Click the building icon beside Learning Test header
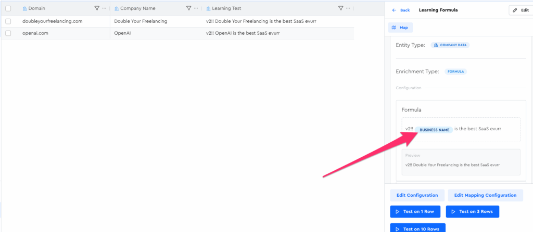The height and width of the screenshot is (232, 533). (208, 8)
